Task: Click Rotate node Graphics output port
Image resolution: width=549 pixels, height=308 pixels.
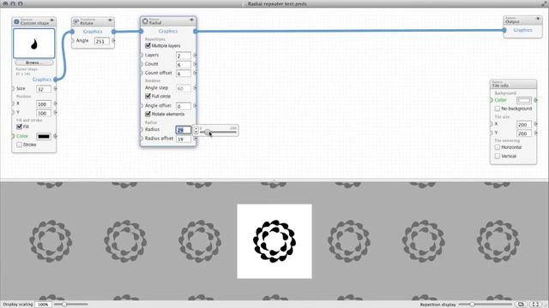Action: coord(114,32)
